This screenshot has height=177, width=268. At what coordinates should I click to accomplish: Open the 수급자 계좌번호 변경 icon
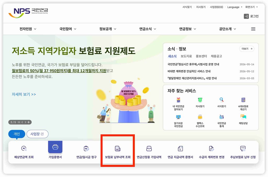[211, 148]
